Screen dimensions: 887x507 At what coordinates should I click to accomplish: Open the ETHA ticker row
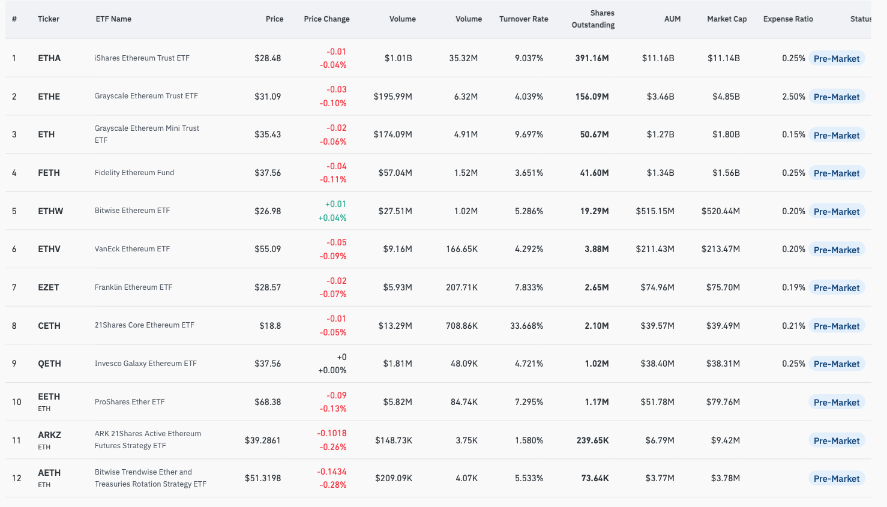[x=49, y=58]
